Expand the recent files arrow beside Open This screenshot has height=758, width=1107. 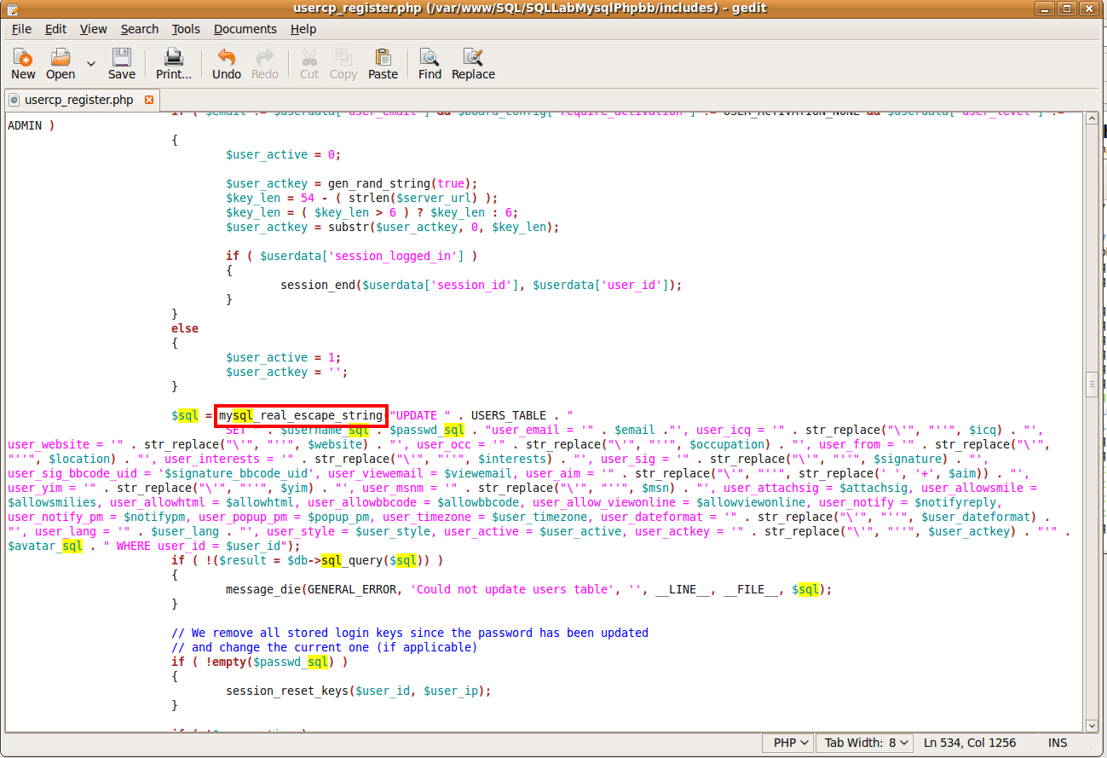point(91,63)
